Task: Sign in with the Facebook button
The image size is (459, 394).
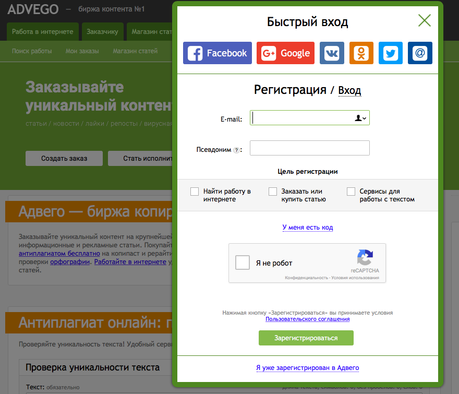Action: click(217, 53)
